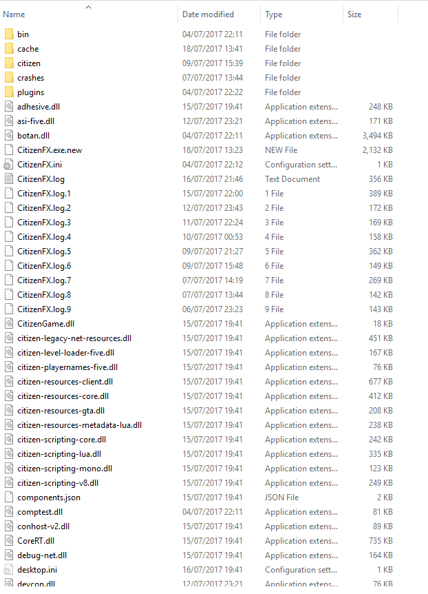Screen dimensions: 428x594
Task: Click the date 16/07/2017 19:41 for desktop.ini
Action: coord(213,570)
